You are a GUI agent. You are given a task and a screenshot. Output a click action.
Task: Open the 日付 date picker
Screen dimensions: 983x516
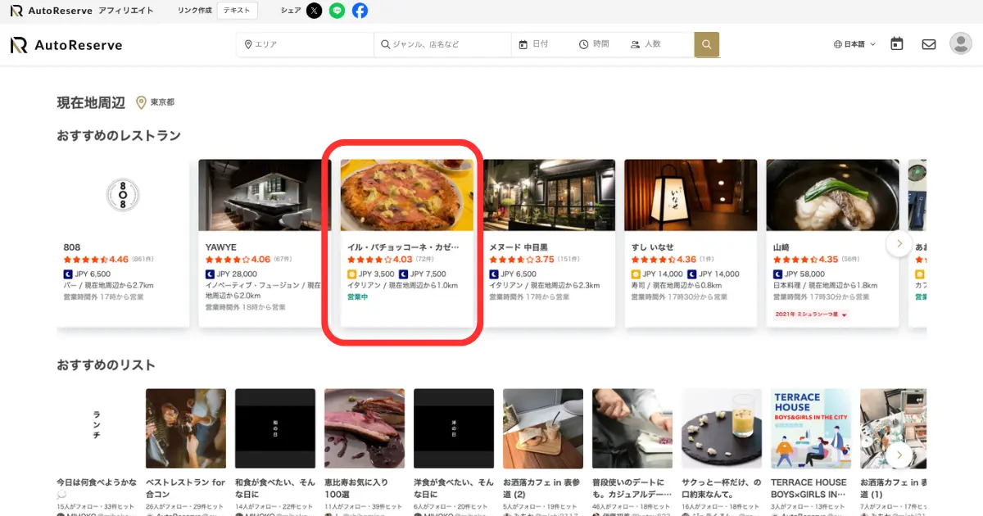click(x=541, y=44)
